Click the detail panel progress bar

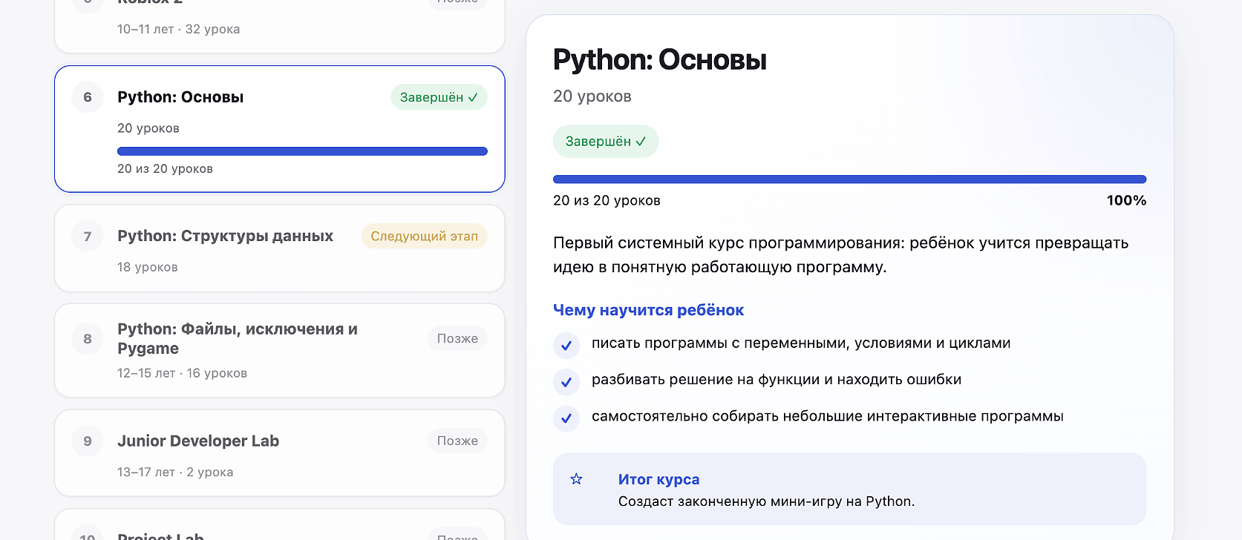point(849,180)
